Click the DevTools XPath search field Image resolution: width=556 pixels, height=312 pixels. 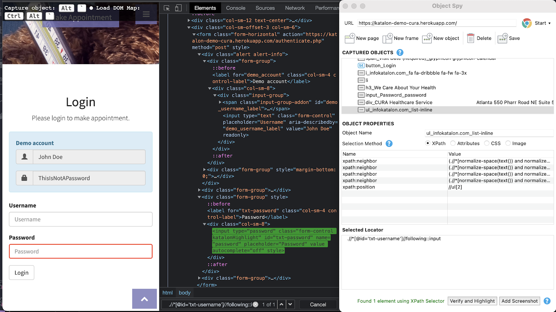pos(211,304)
